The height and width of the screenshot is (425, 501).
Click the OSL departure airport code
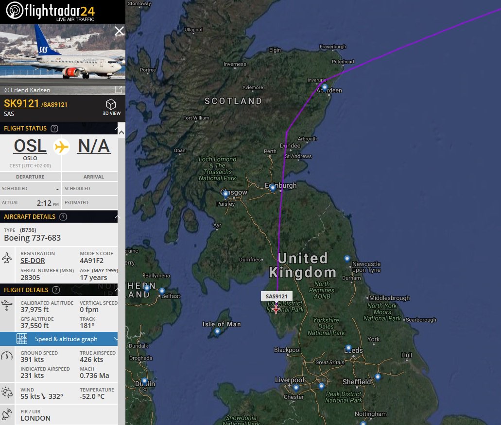(x=30, y=146)
